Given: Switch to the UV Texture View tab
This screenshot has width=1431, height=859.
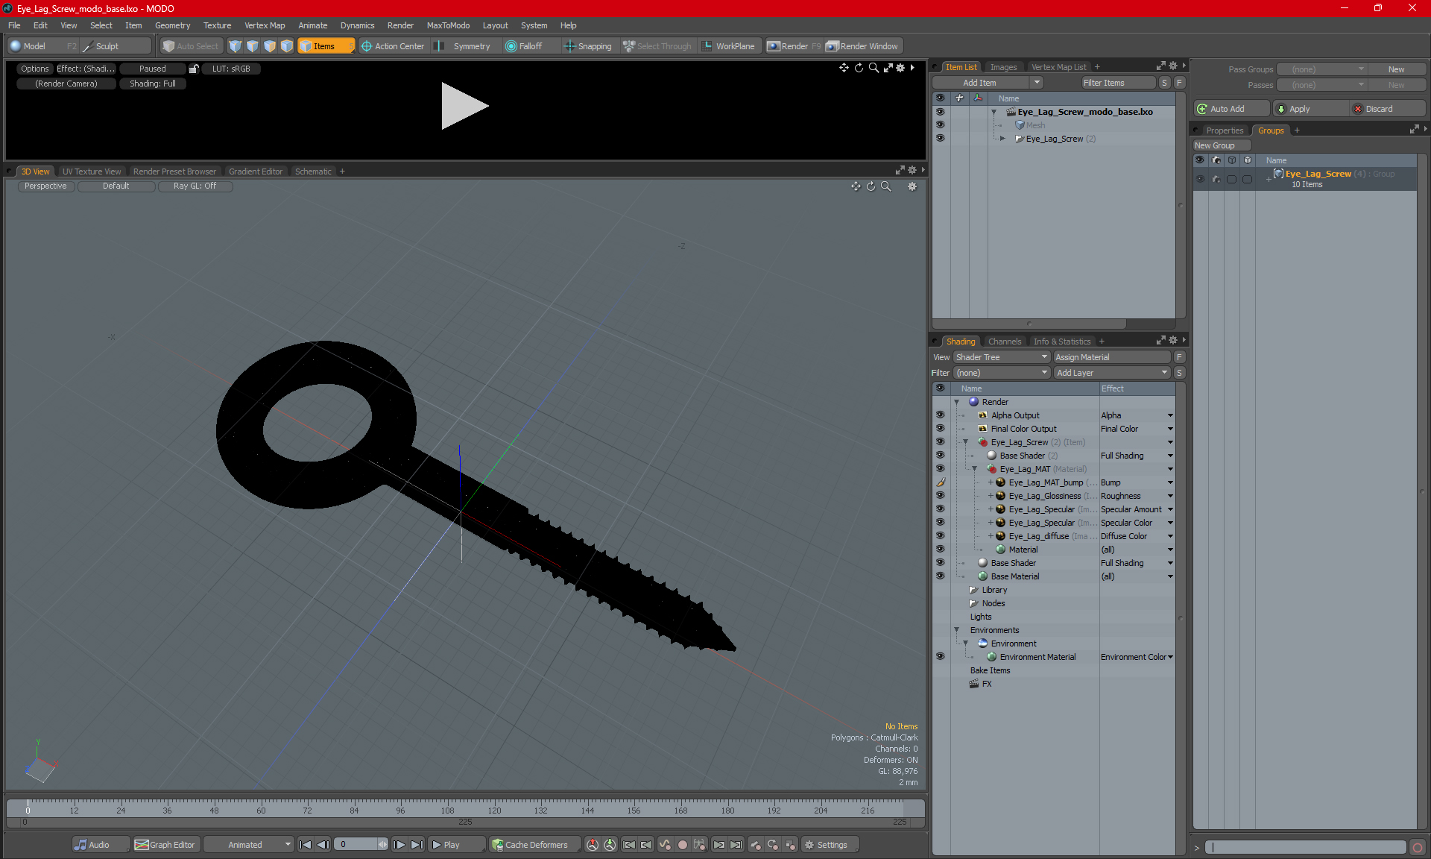Looking at the screenshot, I should pyautogui.click(x=91, y=172).
